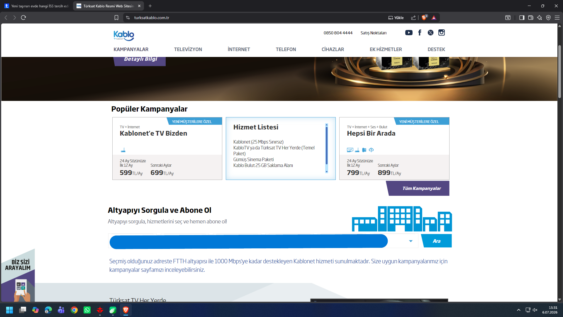Open Brave Wallet icon
Screen dimensions: 563x317
[530, 18]
